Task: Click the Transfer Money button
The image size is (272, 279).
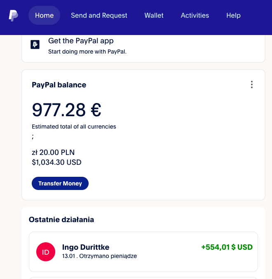Action: (60, 183)
